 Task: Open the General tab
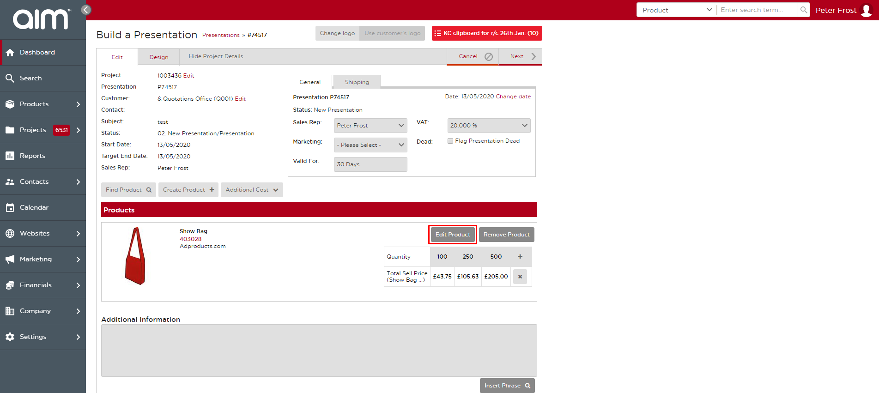[x=310, y=82]
